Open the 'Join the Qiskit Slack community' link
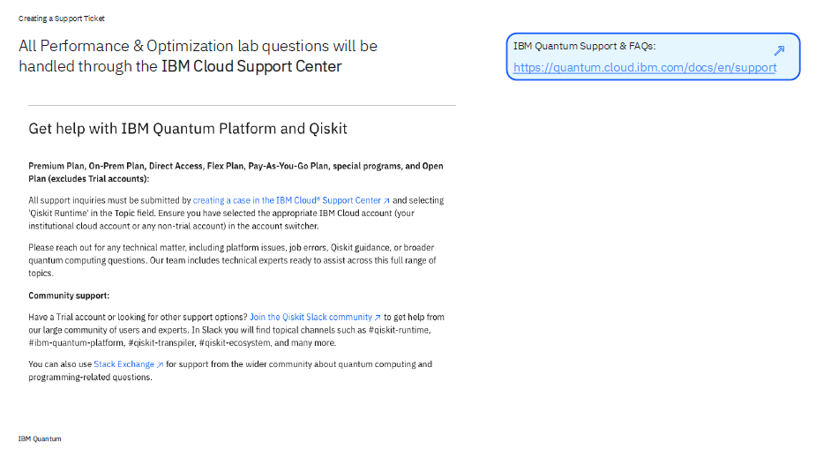The image size is (816, 457). [x=311, y=317]
